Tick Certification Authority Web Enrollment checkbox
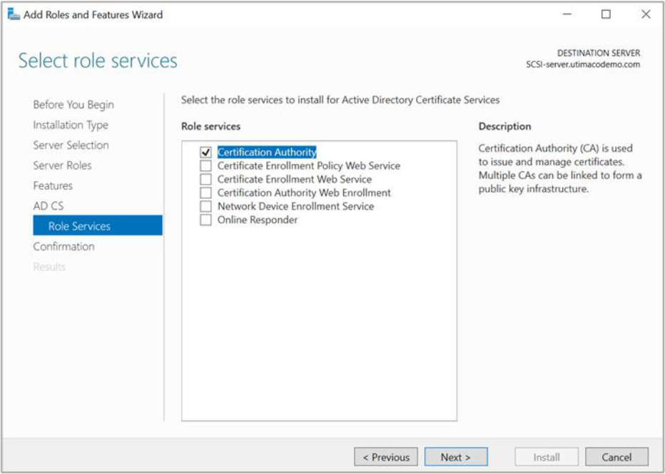 [x=206, y=193]
